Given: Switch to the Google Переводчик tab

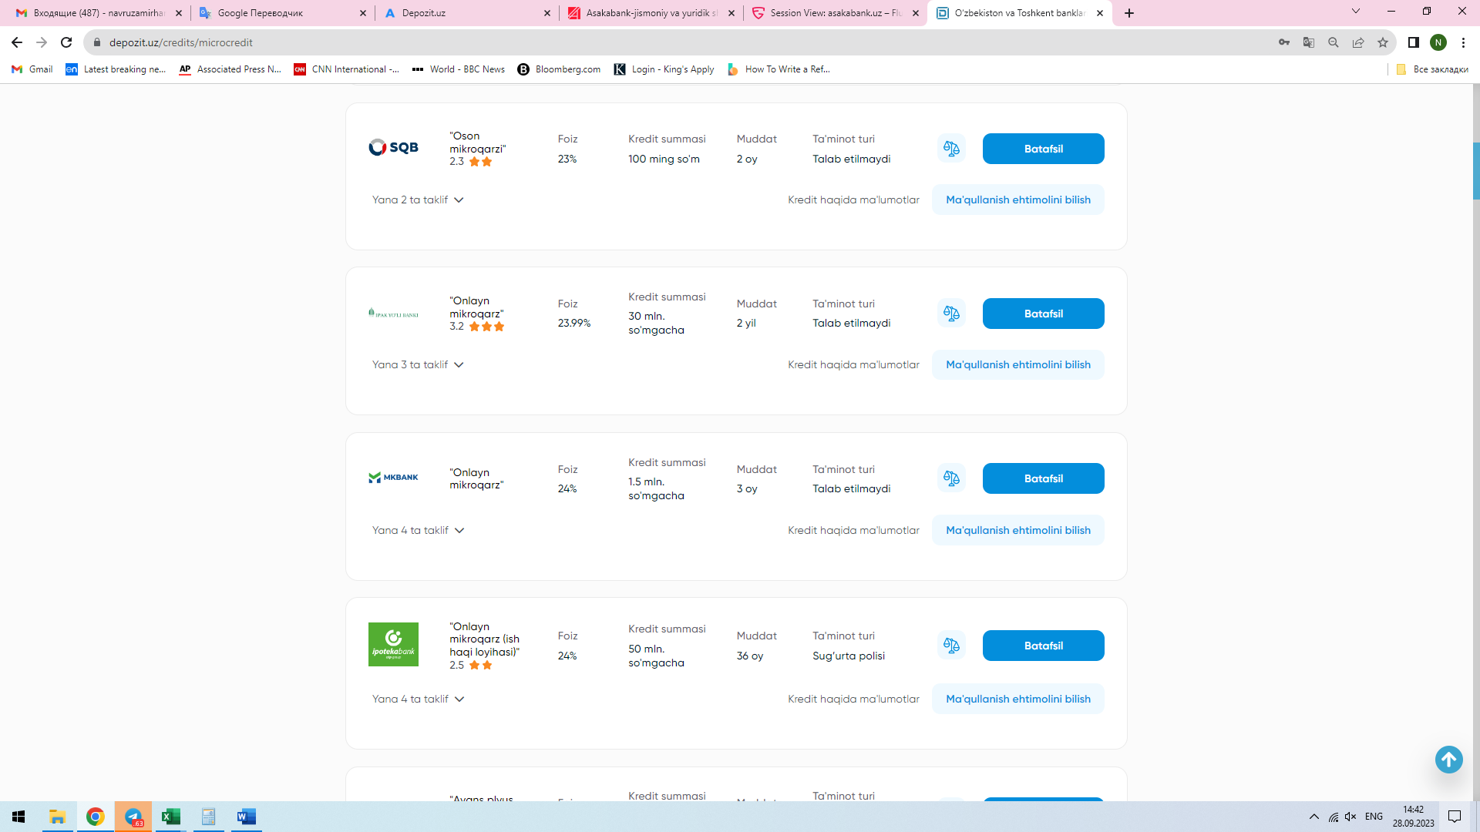Looking at the screenshot, I should [282, 13].
